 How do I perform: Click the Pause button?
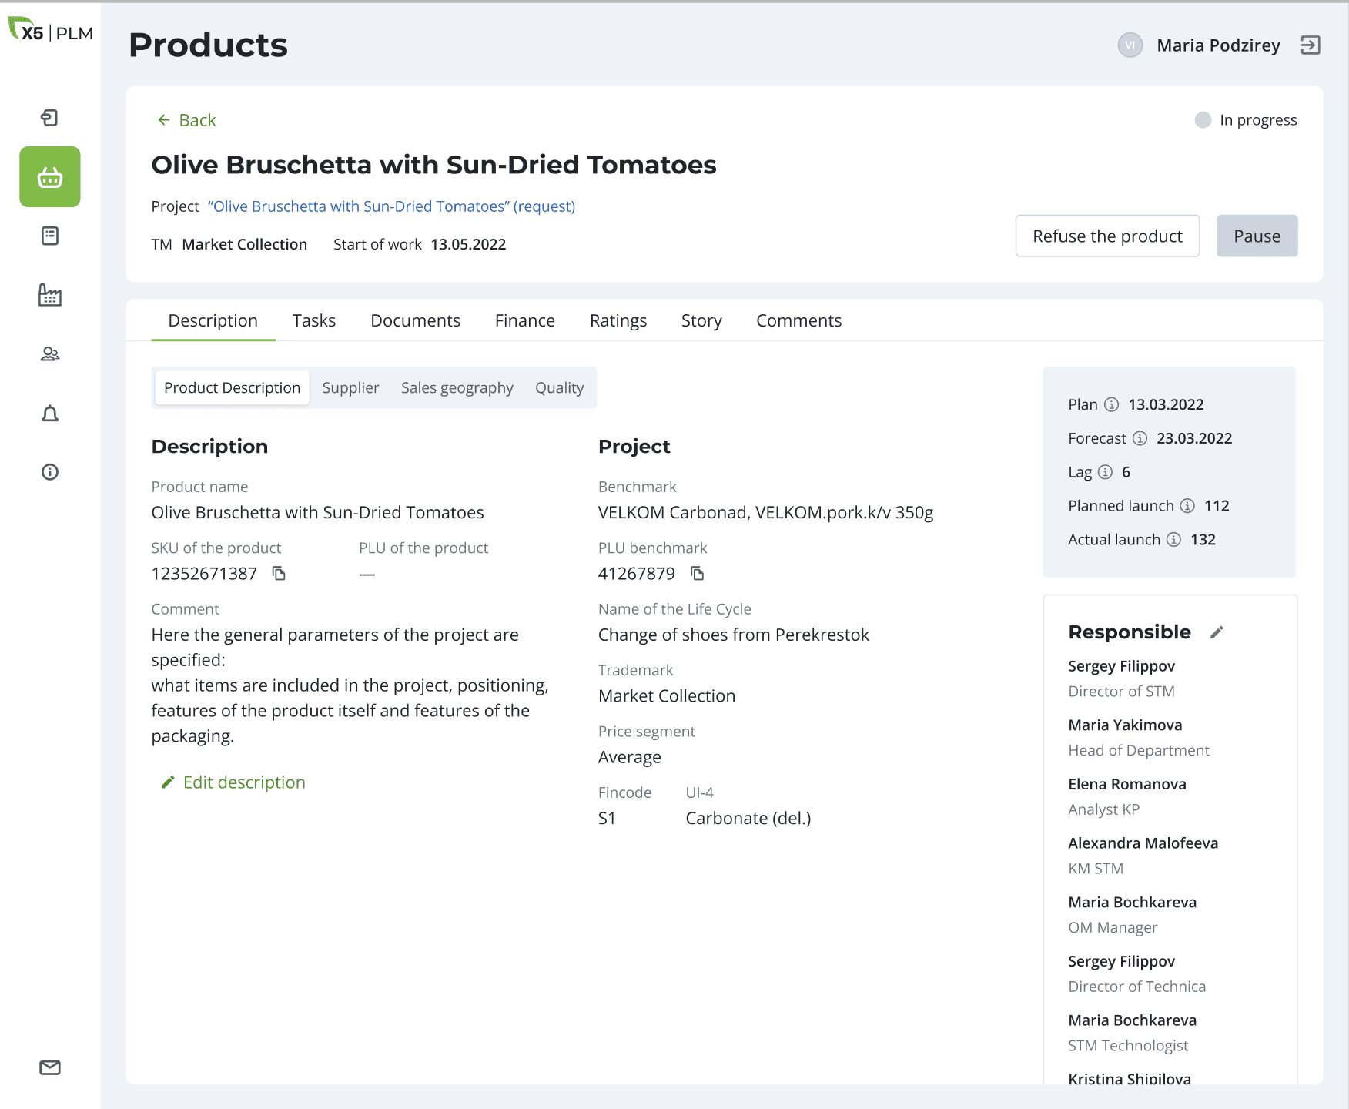click(1257, 236)
